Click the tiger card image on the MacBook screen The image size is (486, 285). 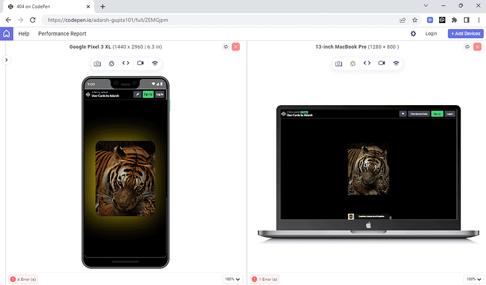(368, 169)
